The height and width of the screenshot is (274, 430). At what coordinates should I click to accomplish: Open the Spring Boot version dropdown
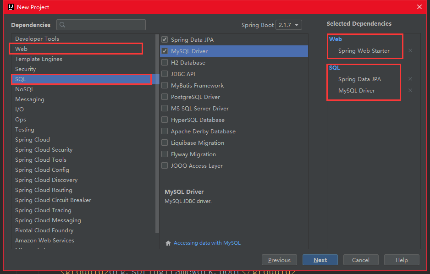289,25
